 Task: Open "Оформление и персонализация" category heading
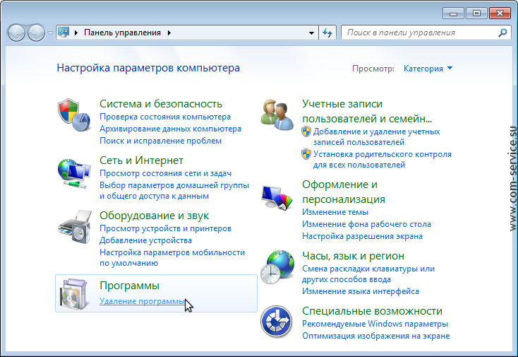pyautogui.click(x=344, y=192)
